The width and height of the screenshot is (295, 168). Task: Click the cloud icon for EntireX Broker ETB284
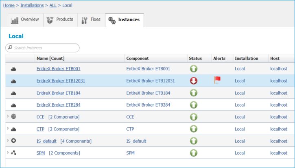[13, 105]
